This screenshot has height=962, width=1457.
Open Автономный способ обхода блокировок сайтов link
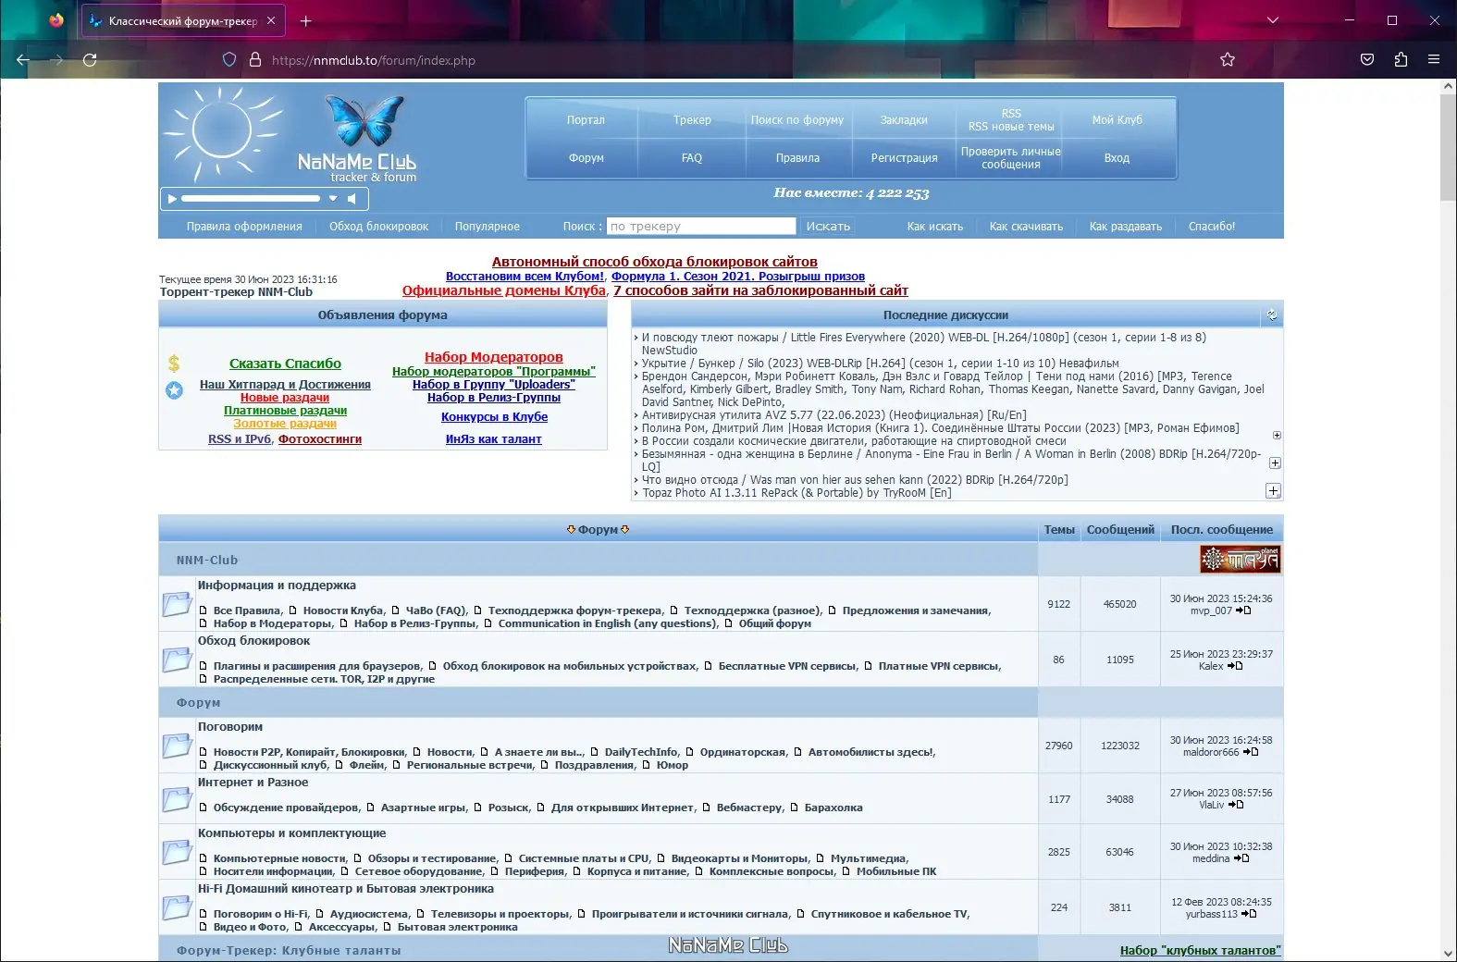click(x=654, y=262)
